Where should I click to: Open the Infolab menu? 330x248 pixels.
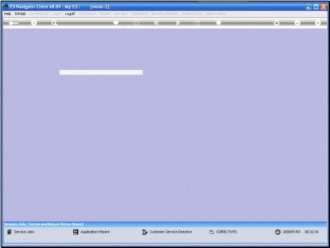pos(20,13)
